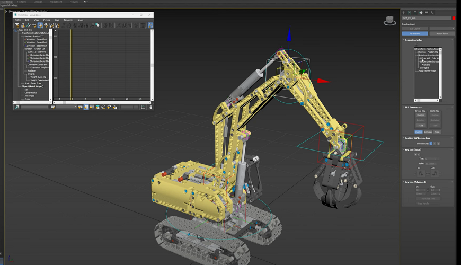The height and width of the screenshot is (265, 461).
Task: Select the Rotation tab under PRS Parameters
Action: coord(428,132)
